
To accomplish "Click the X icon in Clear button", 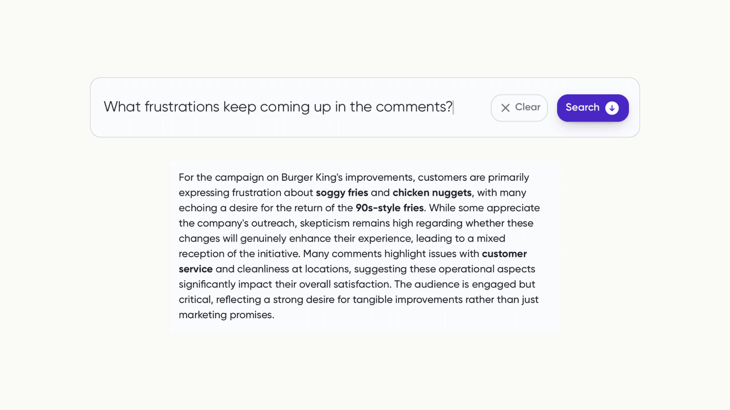I will point(505,108).
